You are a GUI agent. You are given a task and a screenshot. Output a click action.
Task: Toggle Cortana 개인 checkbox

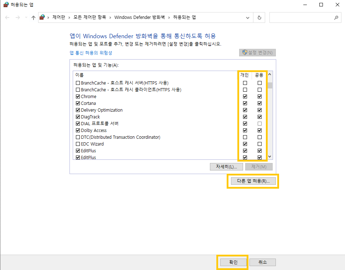tap(245, 103)
